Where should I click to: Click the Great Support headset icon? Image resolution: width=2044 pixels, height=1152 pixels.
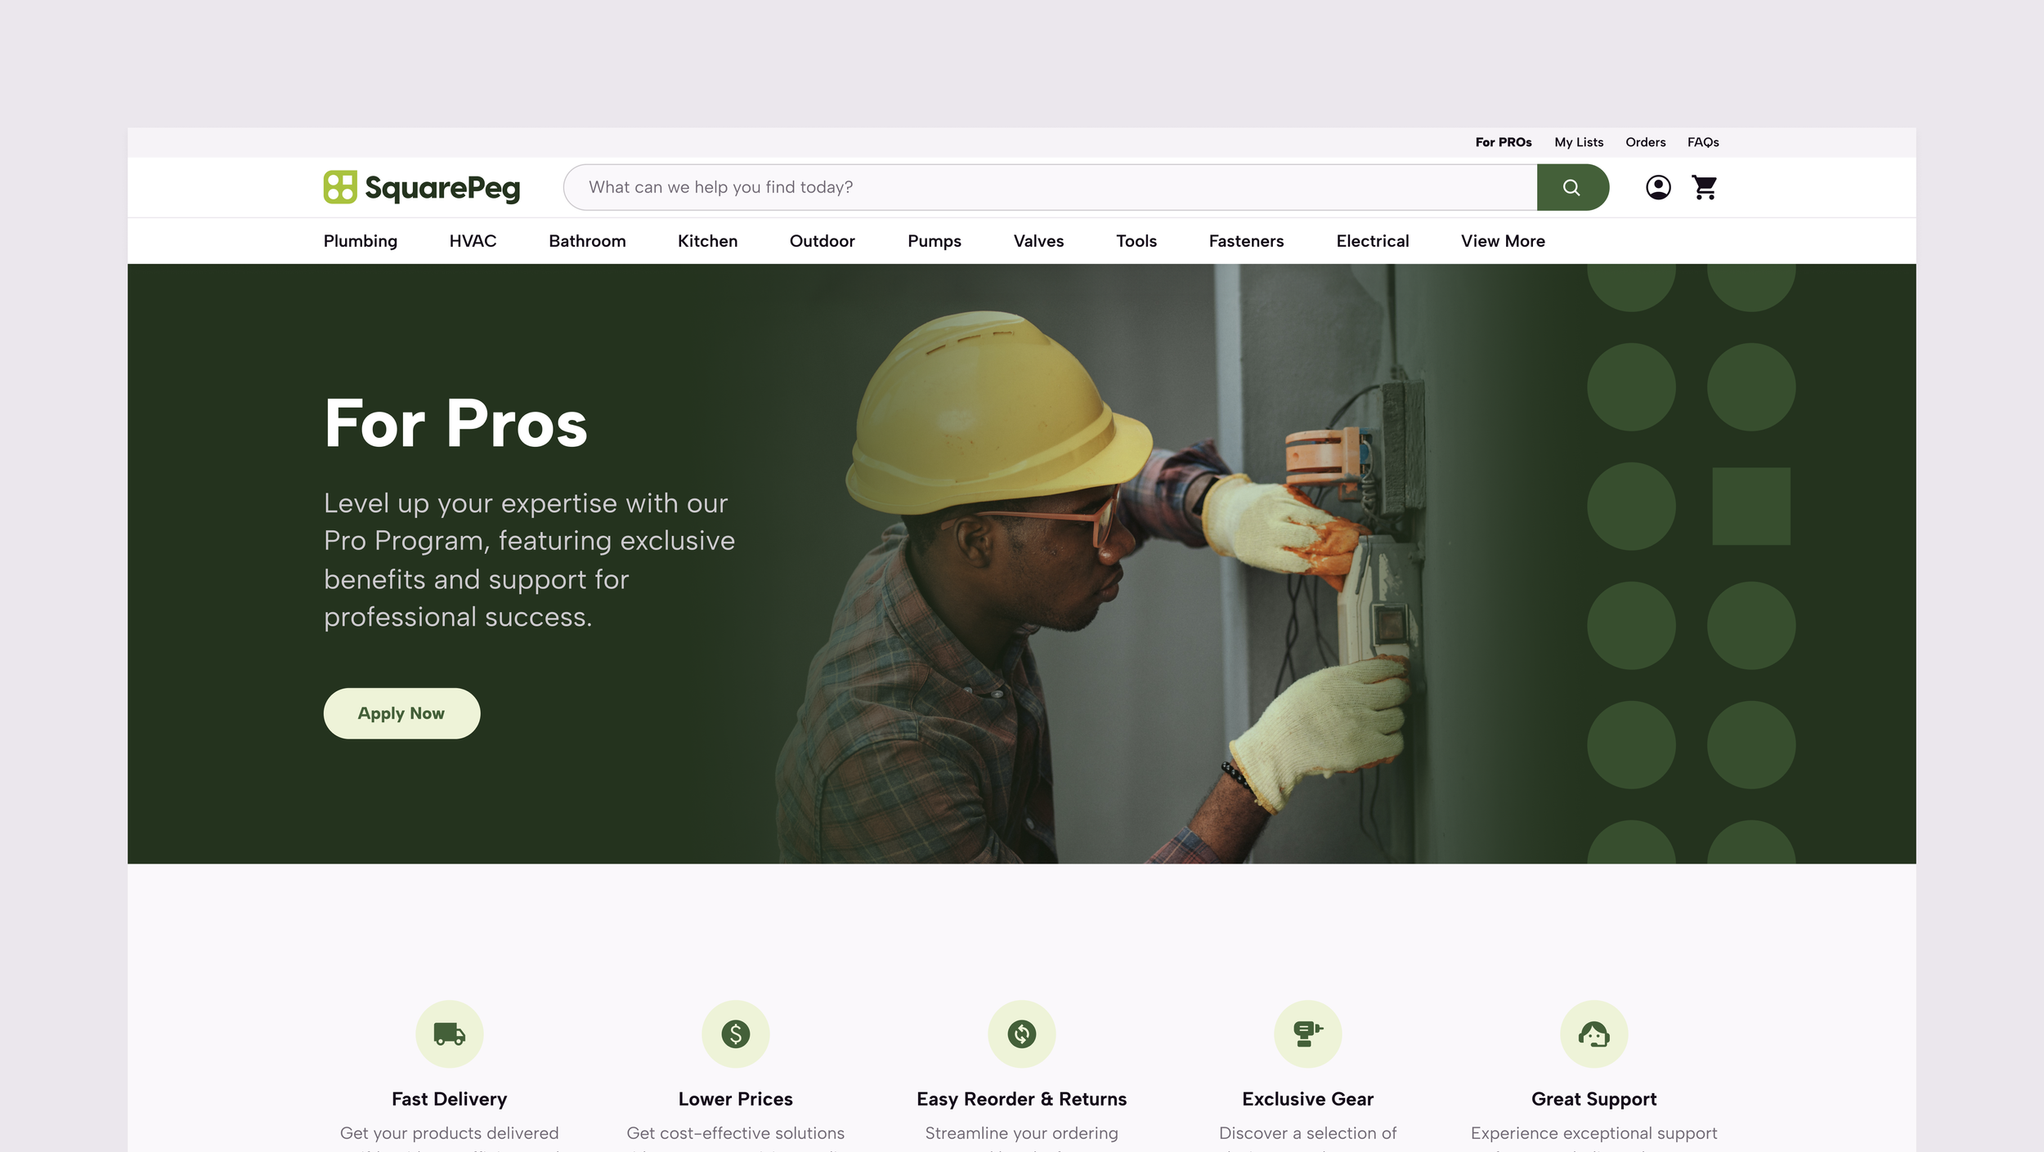1594,1034
